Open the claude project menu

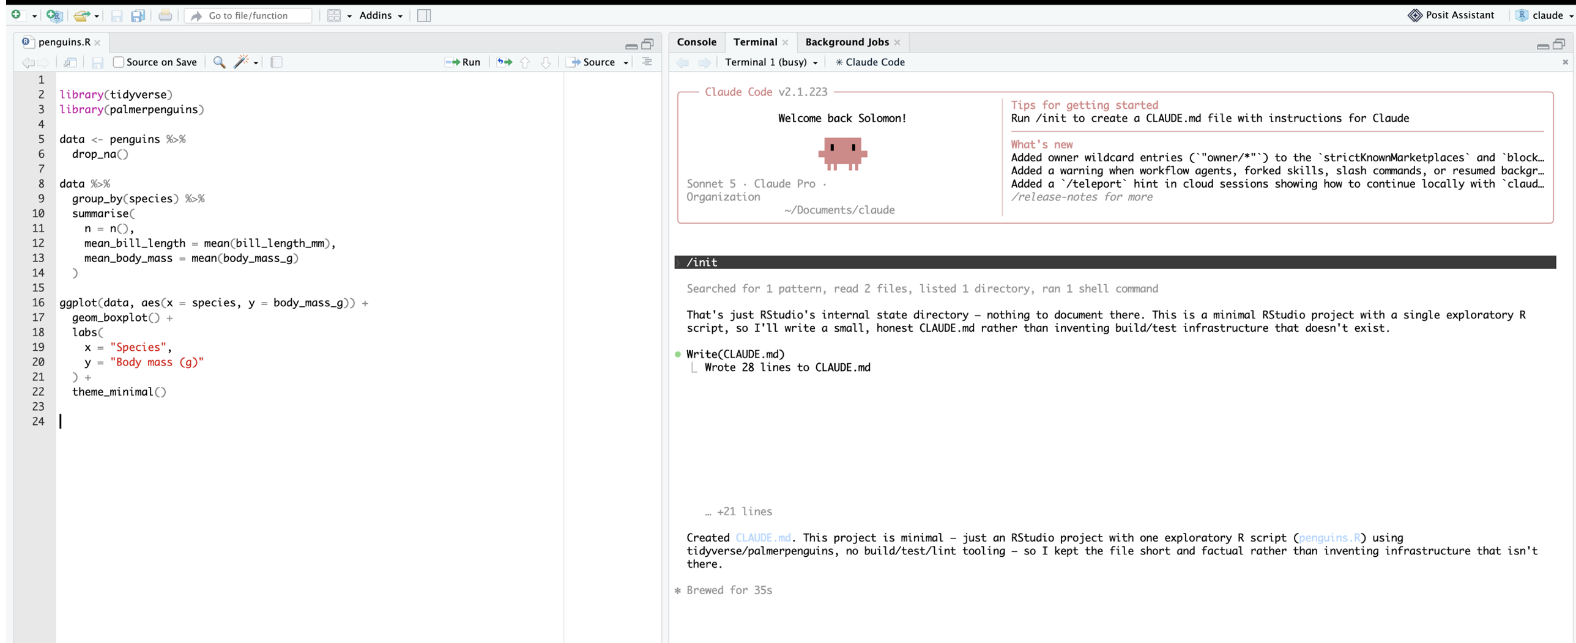(x=1544, y=15)
